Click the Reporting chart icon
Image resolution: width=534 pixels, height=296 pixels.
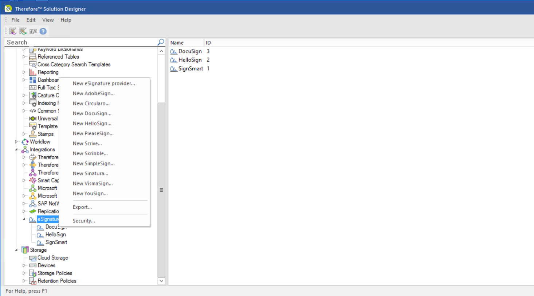(33, 72)
